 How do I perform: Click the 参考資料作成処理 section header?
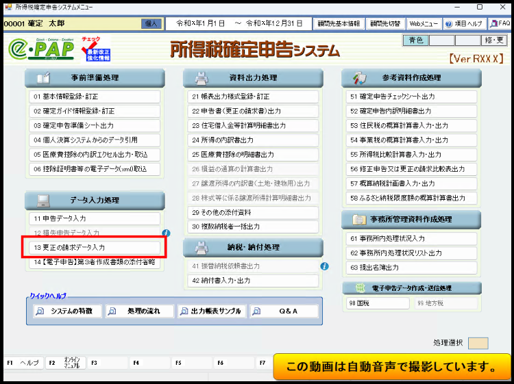point(411,78)
